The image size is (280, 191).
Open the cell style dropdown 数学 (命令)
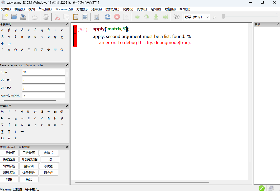click(x=197, y=17)
